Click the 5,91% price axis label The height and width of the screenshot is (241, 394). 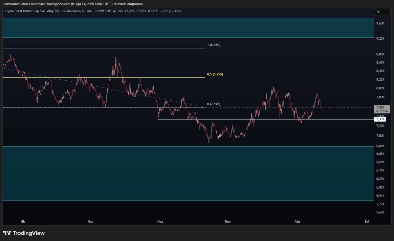coord(380,196)
